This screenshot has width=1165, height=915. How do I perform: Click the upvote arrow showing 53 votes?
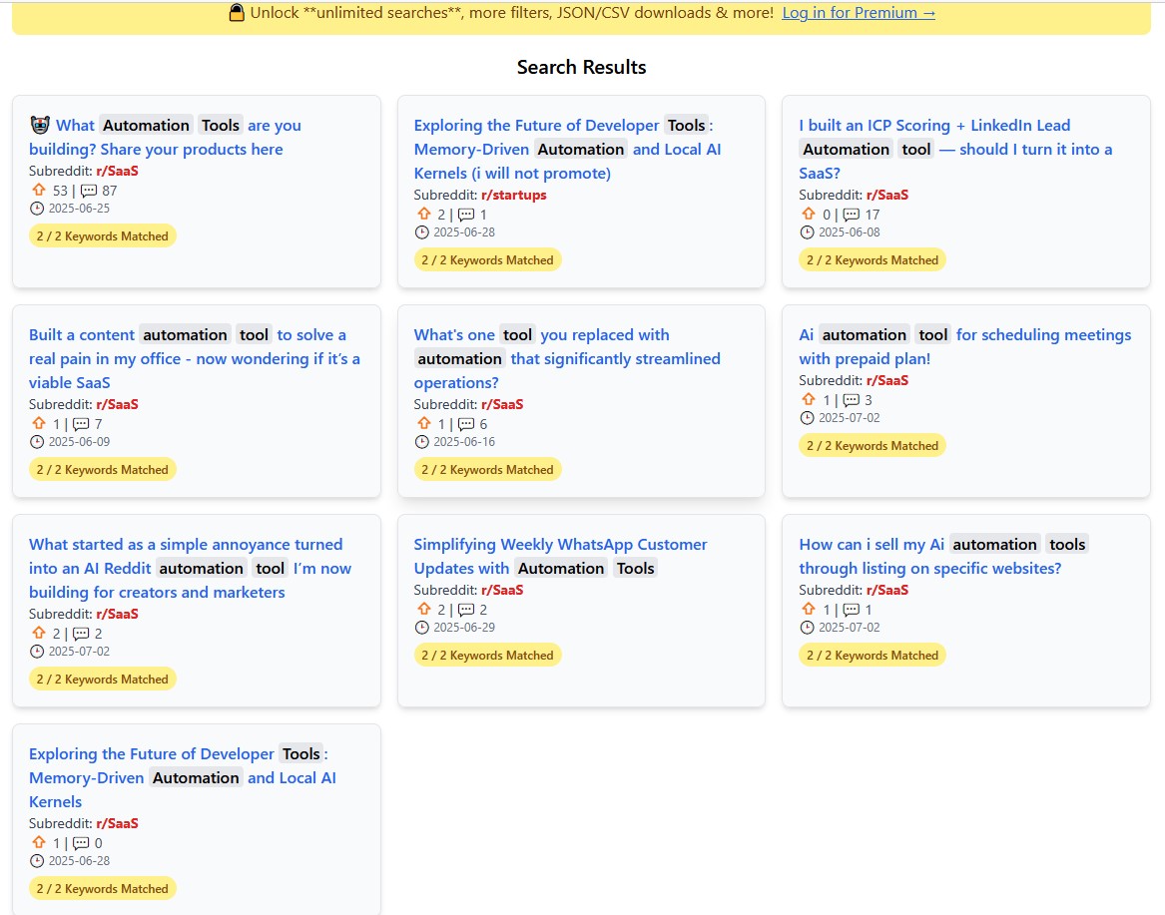tap(39, 190)
